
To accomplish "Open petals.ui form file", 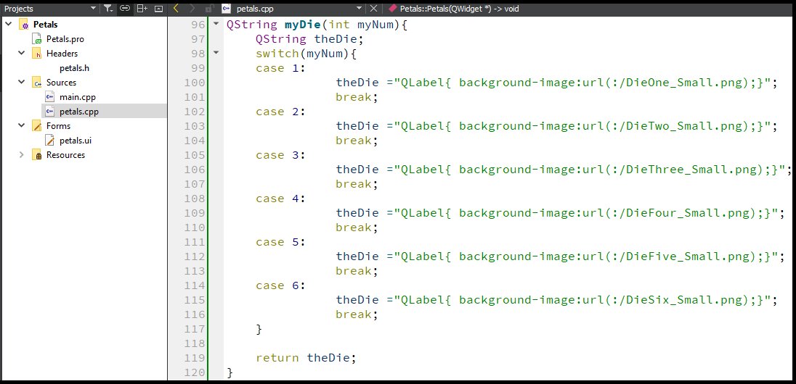I will tap(75, 141).
